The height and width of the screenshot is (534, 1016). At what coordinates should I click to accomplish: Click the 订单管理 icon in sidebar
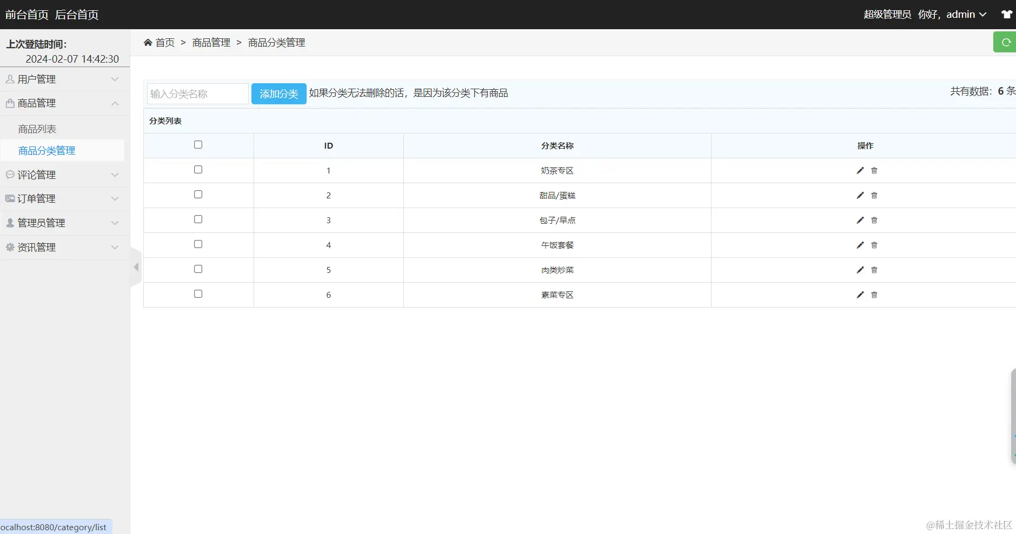coord(10,198)
